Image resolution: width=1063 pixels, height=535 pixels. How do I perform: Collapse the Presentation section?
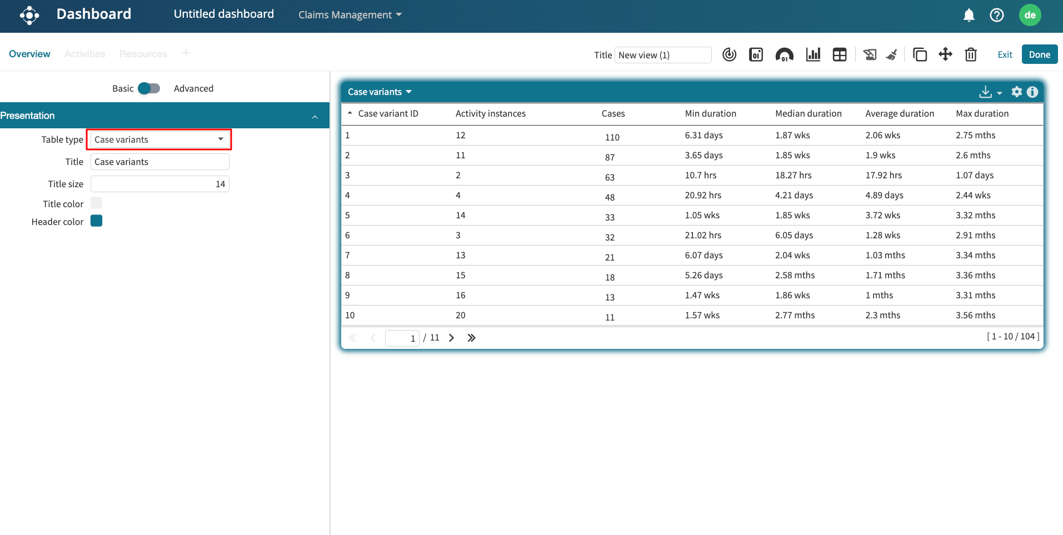point(315,116)
